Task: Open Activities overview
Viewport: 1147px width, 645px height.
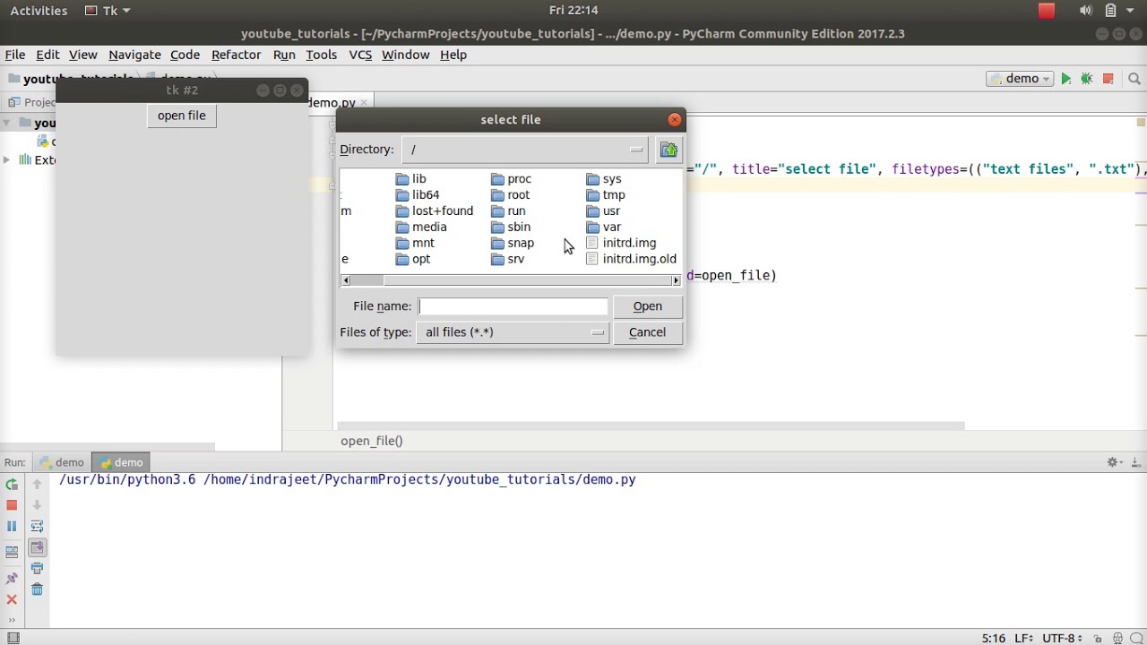Action: coord(39,11)
